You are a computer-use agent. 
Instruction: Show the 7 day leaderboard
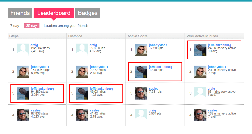click(x=15, y=26)
